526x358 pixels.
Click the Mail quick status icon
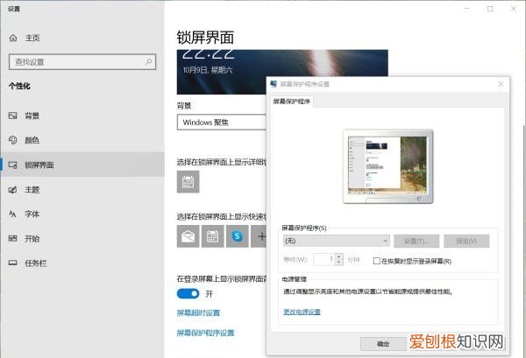point(188,236)
